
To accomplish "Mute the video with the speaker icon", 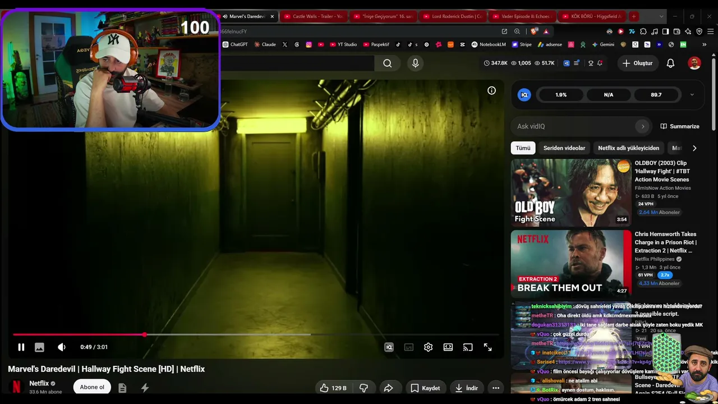I will point(62,347).
